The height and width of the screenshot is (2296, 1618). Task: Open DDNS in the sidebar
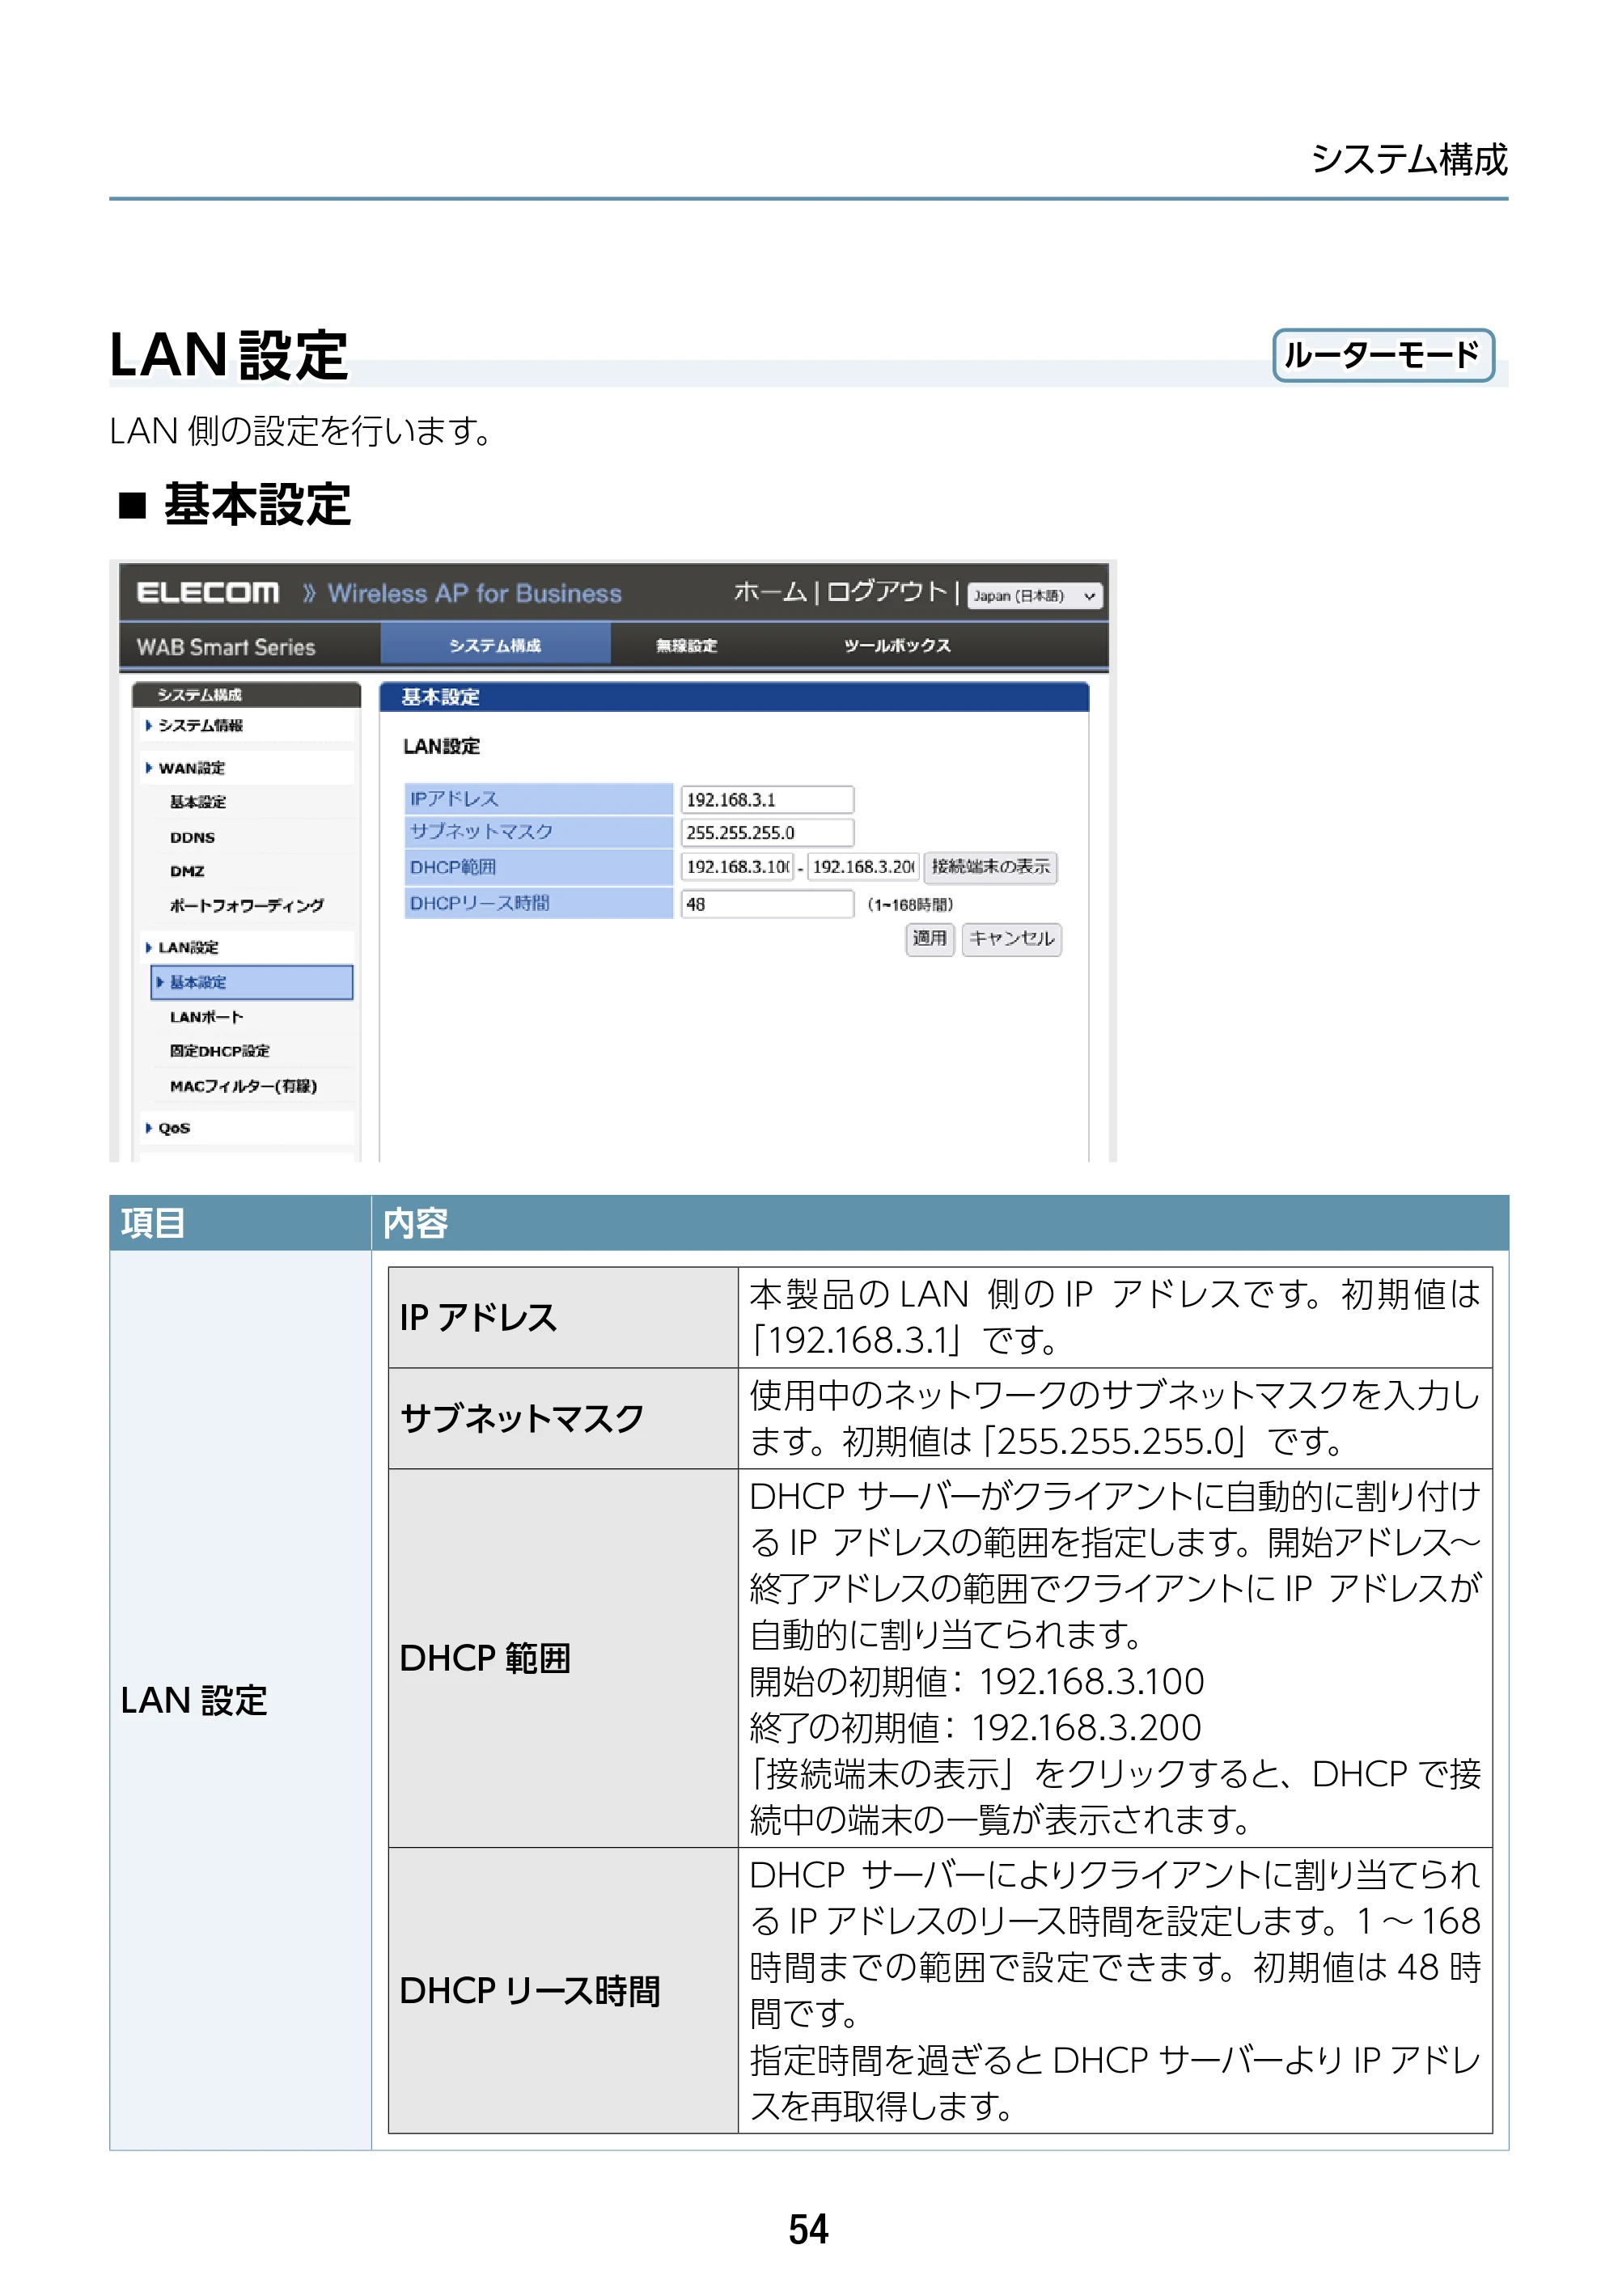[x=192, y=837]
